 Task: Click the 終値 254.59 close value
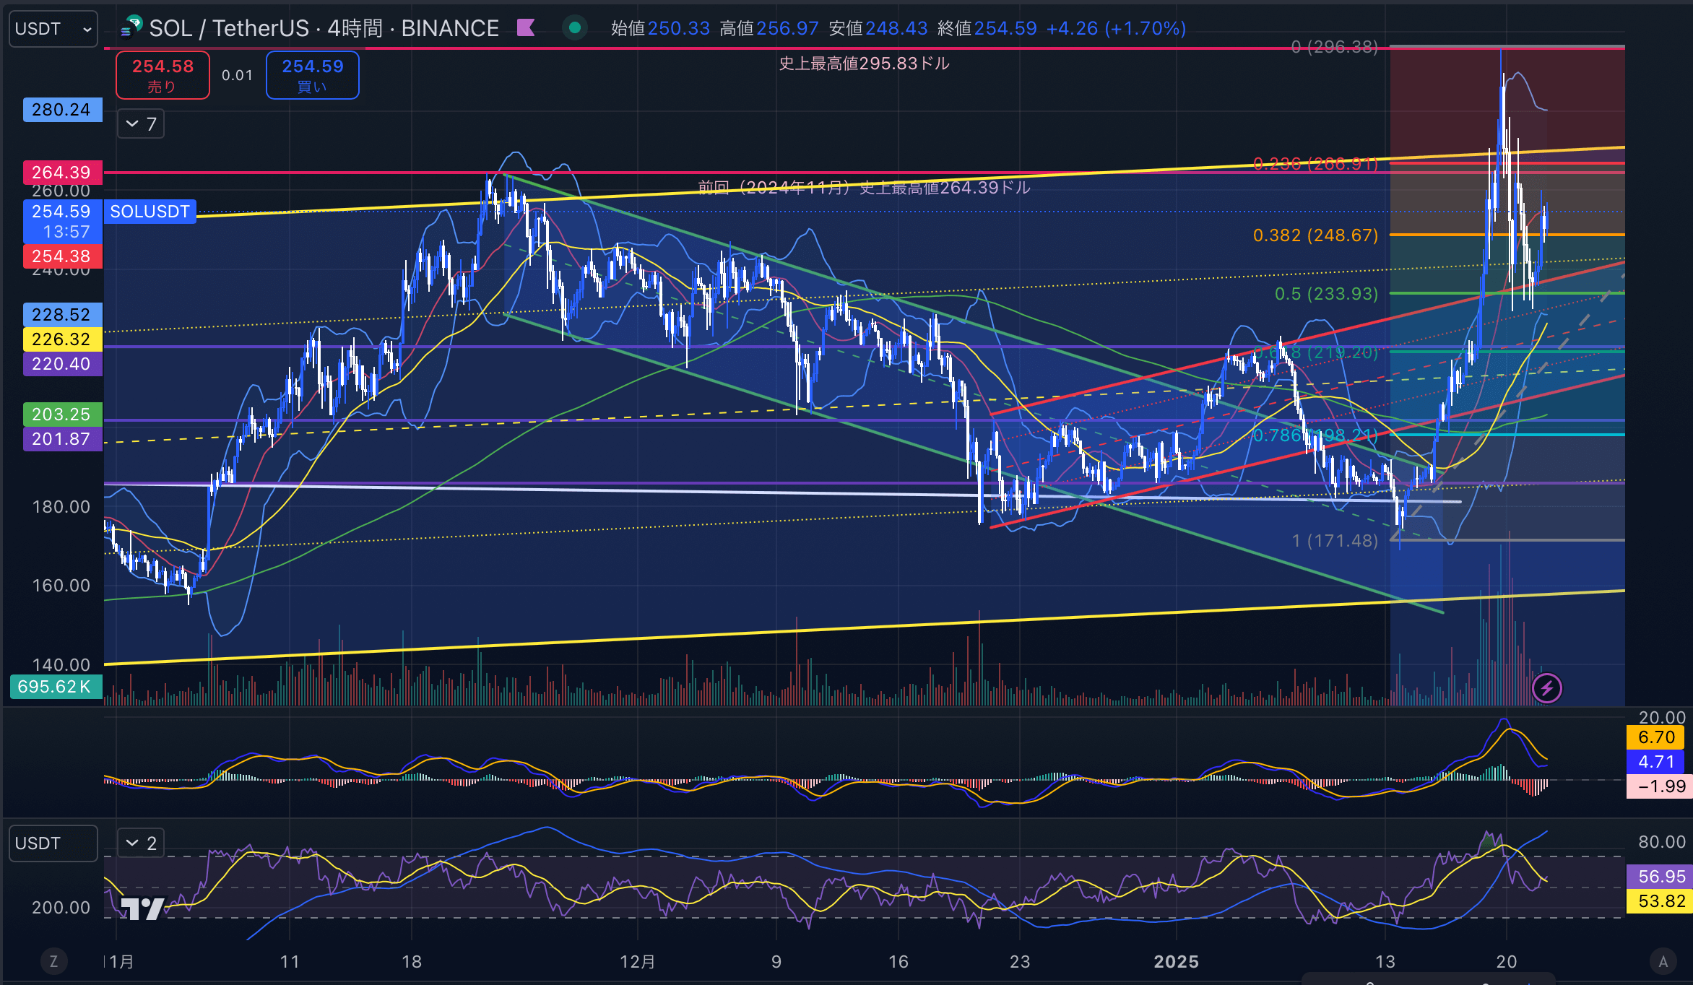pyautogui.click(x=987, y=28)
